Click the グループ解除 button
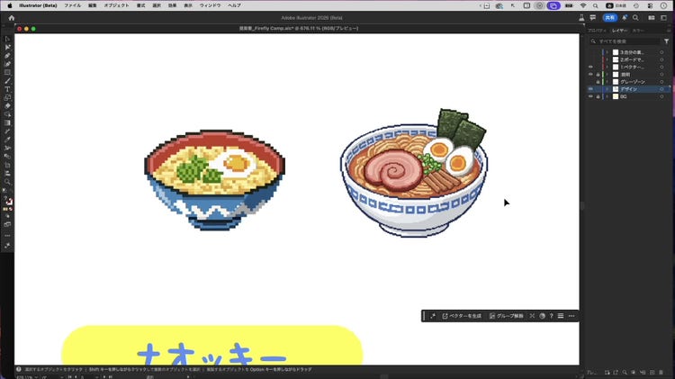The height and width of the screenshot is (379, 675). tap(506, 316)
